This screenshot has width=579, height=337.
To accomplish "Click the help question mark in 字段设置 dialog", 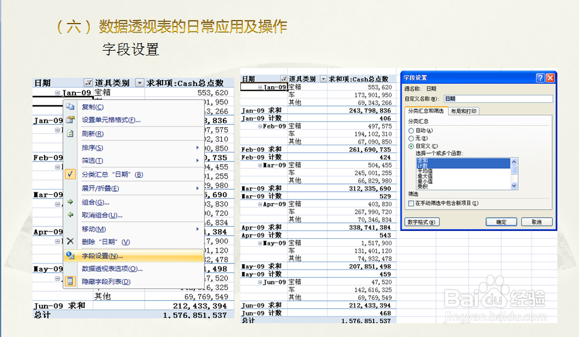I will coord(540,78).
